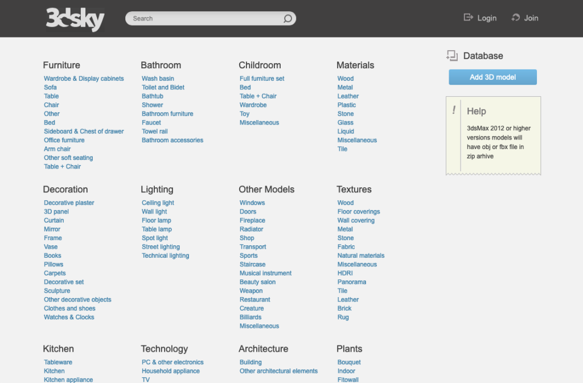Open Musical instrument in Other Models
Viewport: 583px width, 383px height.
point(265,273)
